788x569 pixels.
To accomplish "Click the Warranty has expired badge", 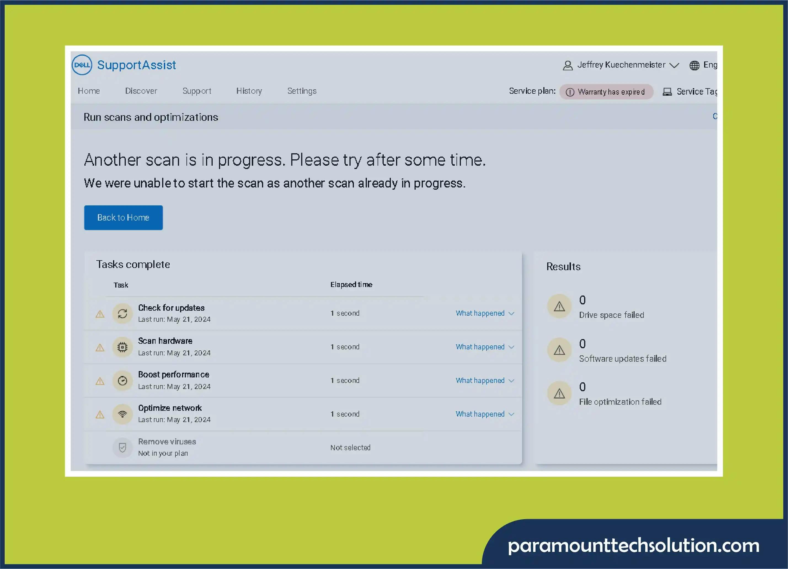I will (606, 92).
